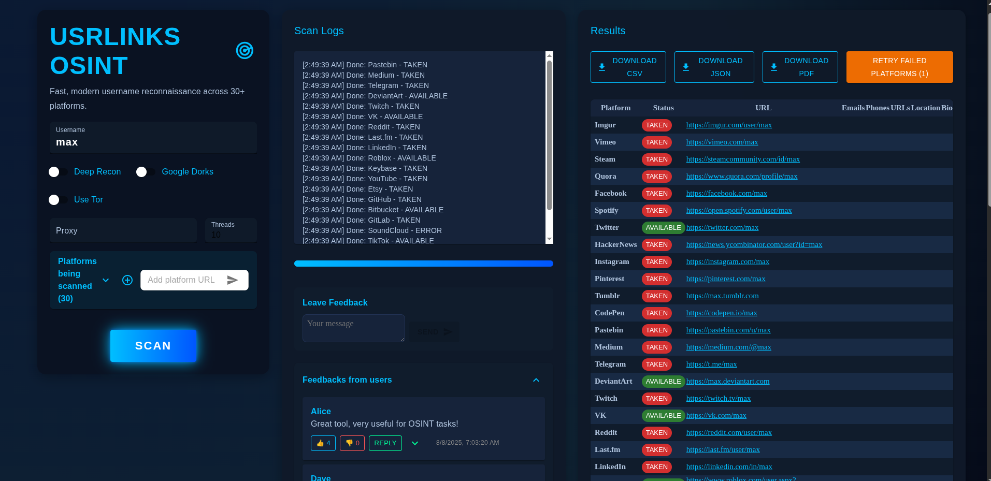This screenshot has height=481, width=991.
Task: Enable the Deep Recon toggle
Action: (x=58, y=172)
